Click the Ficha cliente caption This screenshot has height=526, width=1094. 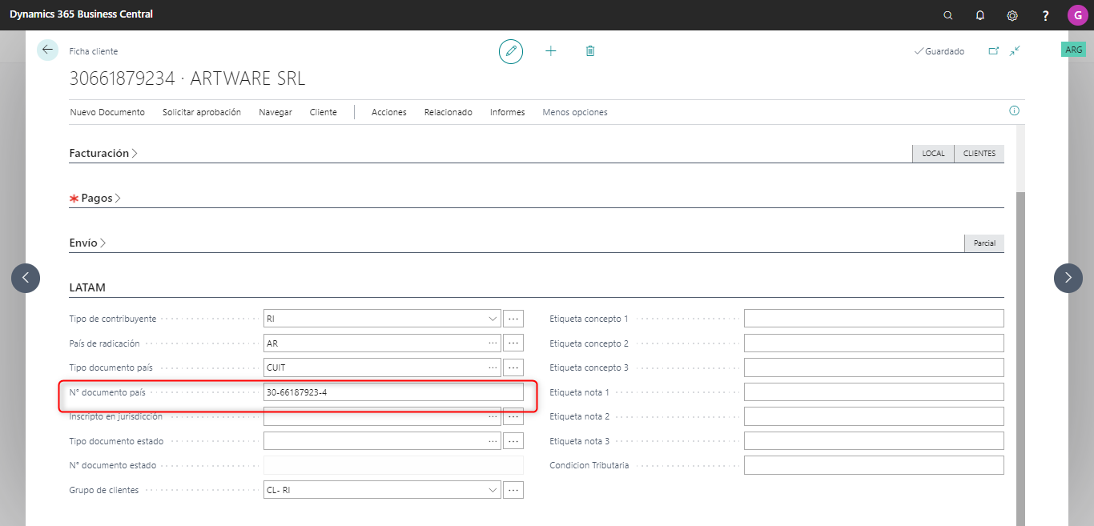(x=94, y=51)
